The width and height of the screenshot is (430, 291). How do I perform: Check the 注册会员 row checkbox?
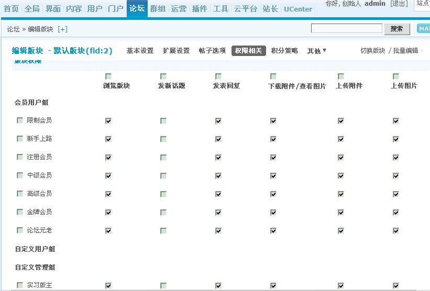tap(20, 157)
